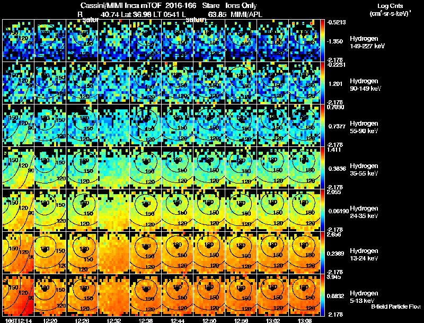Click the Log Cnts legend heading
424x323 pixels.
click(x=390, y=6)
